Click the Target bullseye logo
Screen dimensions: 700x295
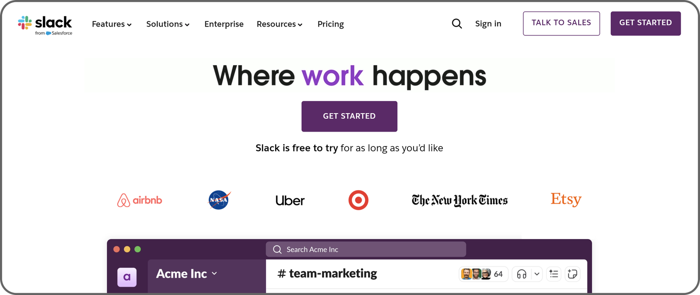358,200
